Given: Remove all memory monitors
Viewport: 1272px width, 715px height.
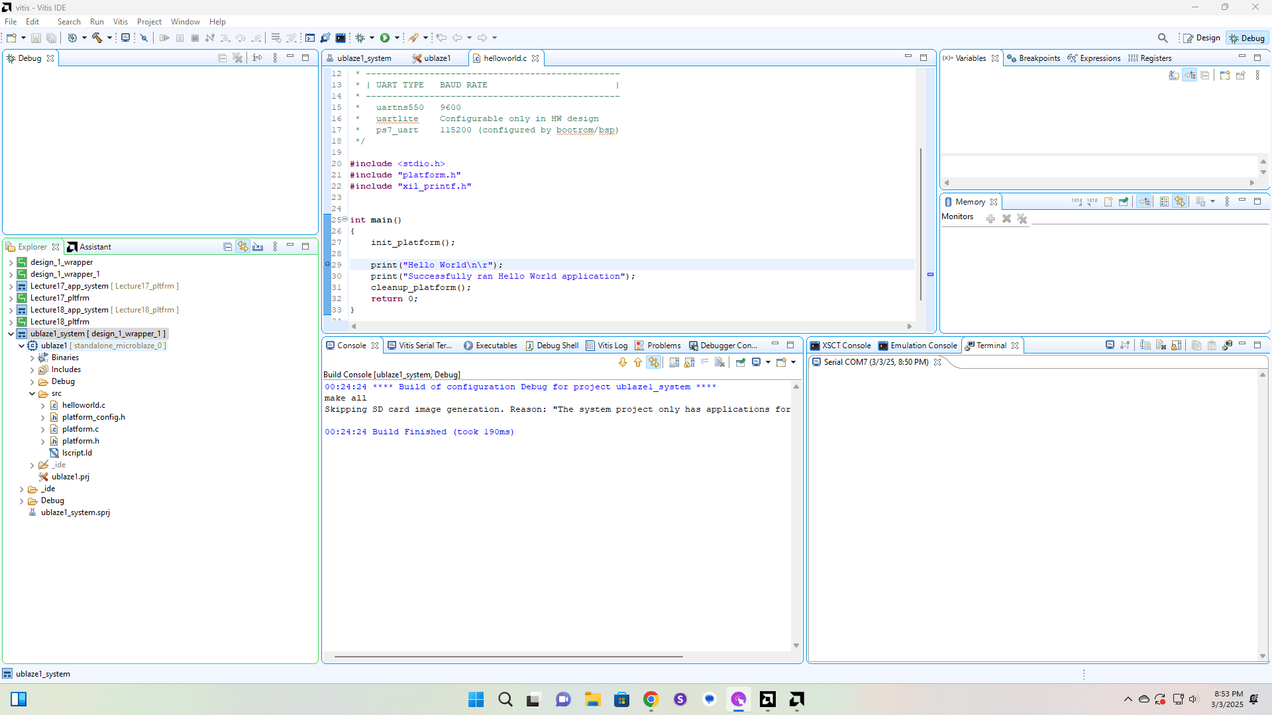Looking at the screenshot, I should [1022, 218].
